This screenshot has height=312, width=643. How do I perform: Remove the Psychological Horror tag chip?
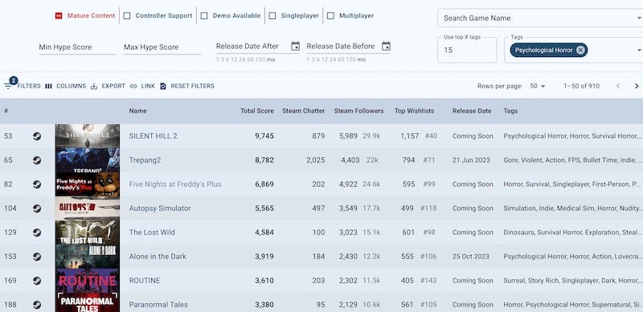(580, 50)
